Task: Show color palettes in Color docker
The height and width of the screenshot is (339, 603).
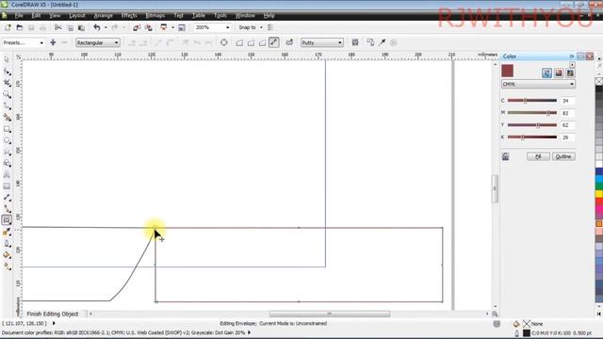Action: (570, 73)
